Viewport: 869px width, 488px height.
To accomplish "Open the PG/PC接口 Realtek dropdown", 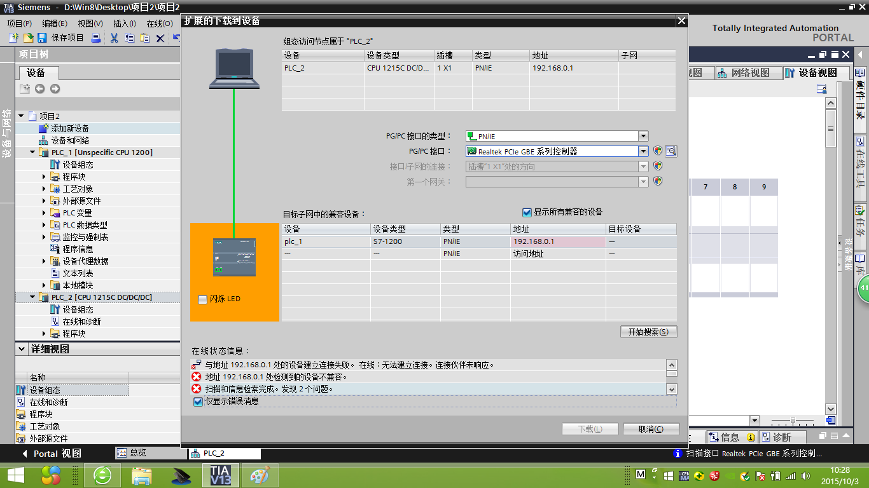I will click(643, 151).
